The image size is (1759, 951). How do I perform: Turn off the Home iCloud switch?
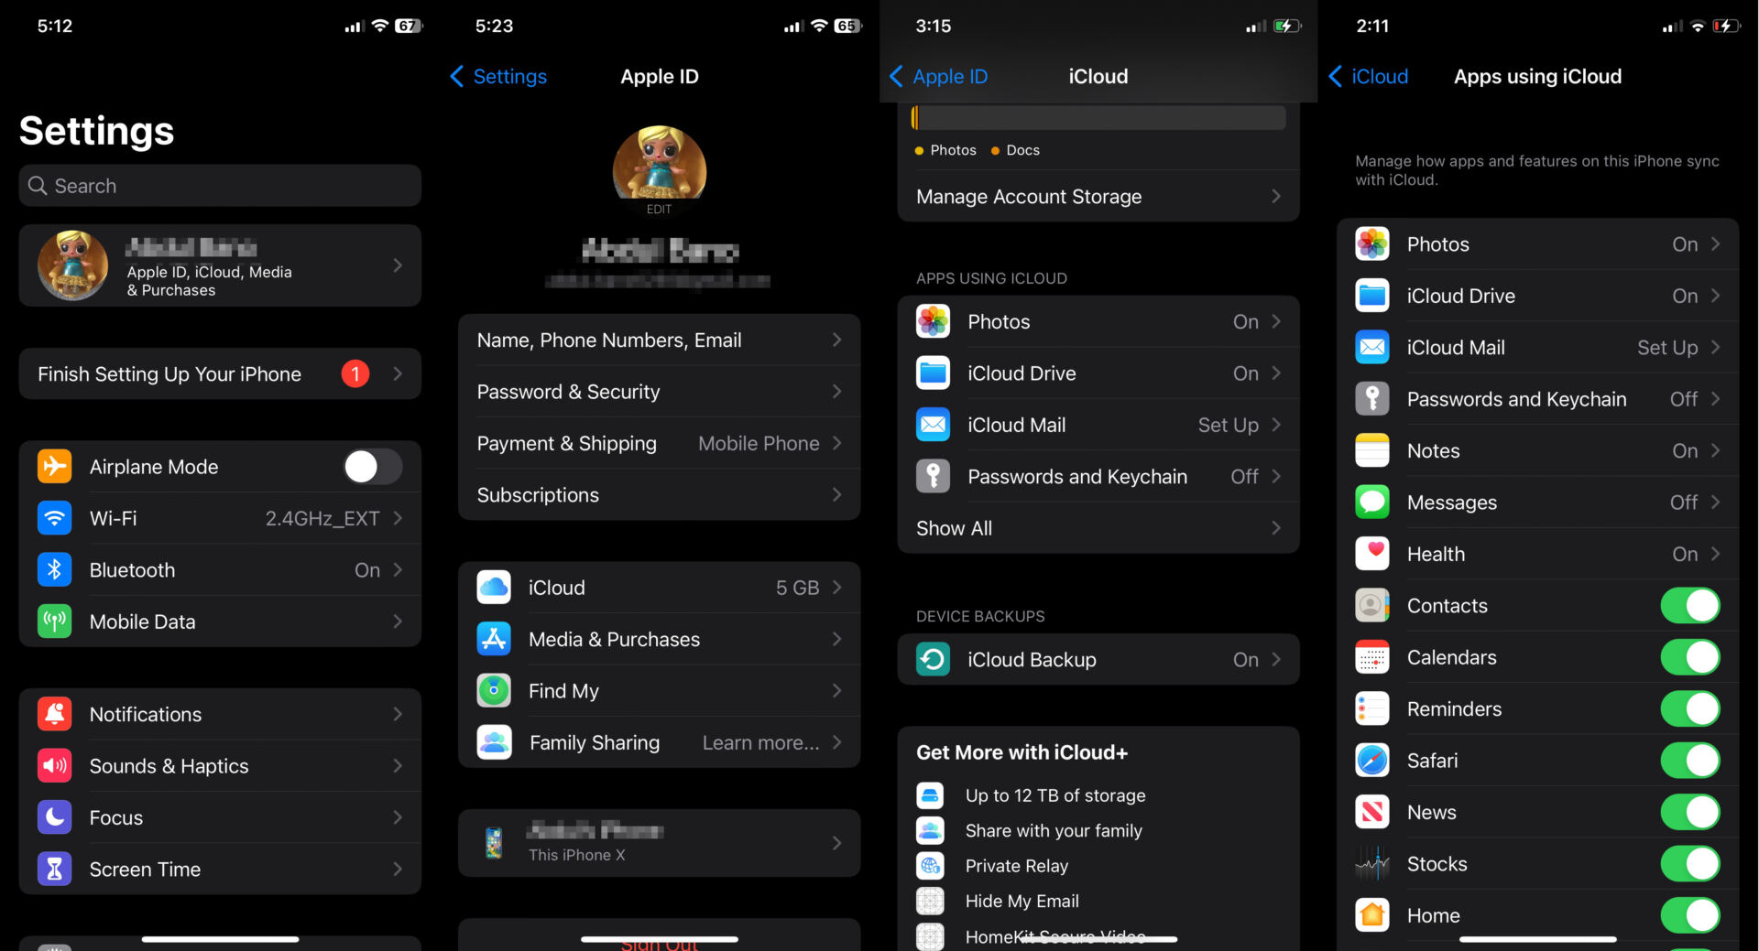(1690, 915)
